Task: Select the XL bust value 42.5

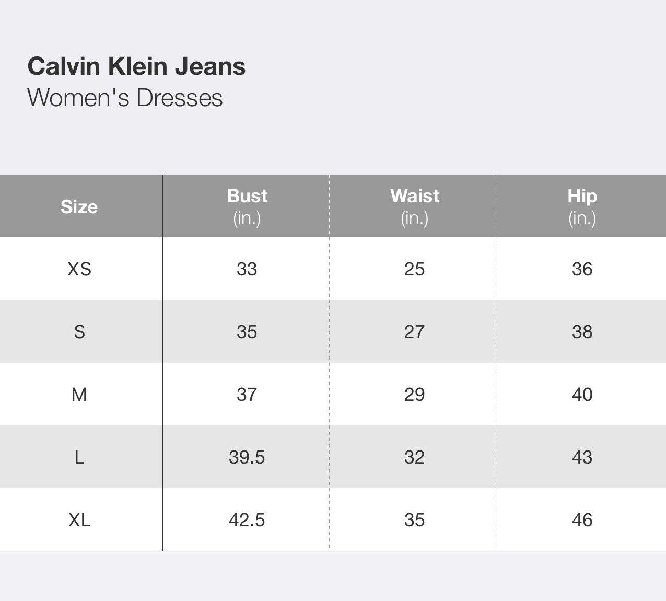Action: (x=247, y=520)
